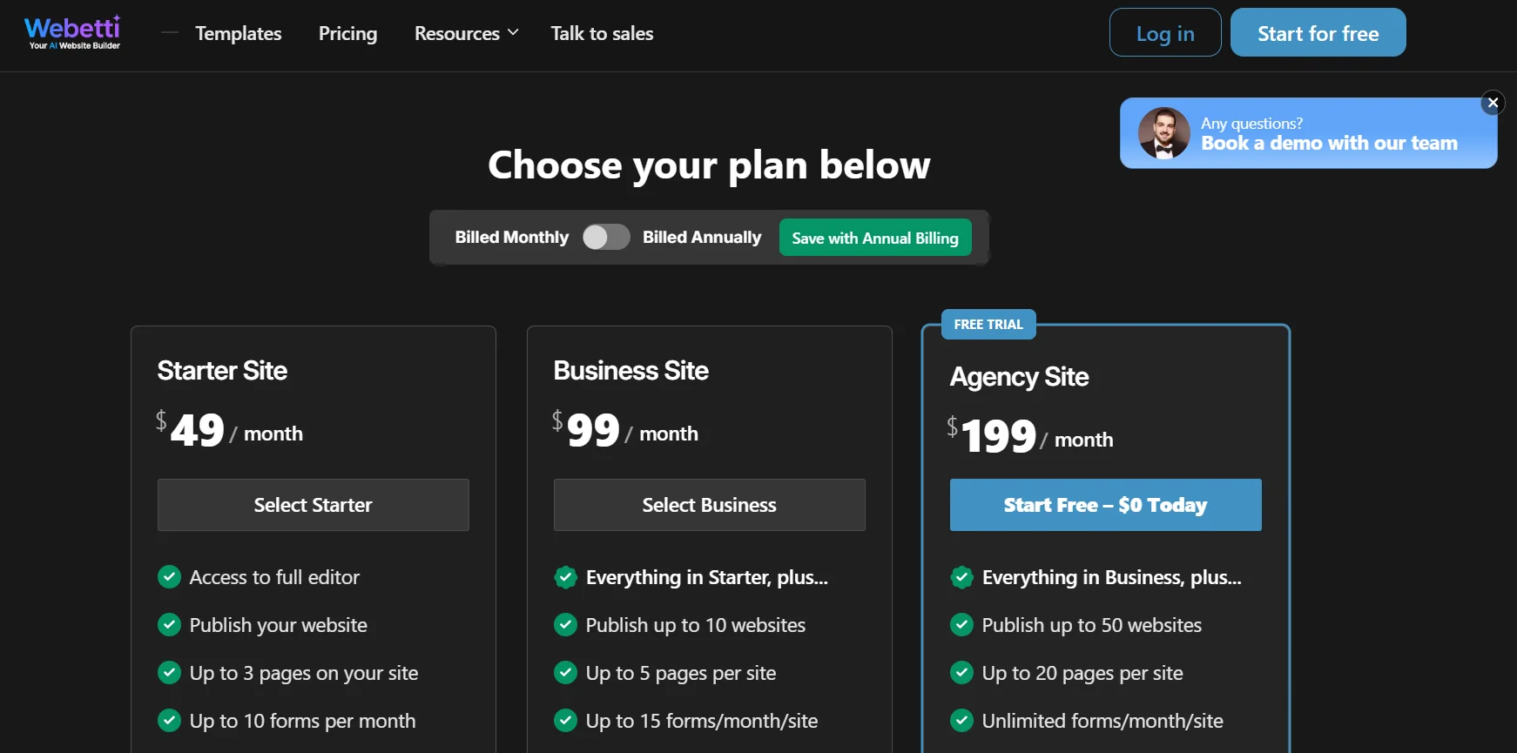
Task: Go to the Pricing page
Action: point(347,33)
